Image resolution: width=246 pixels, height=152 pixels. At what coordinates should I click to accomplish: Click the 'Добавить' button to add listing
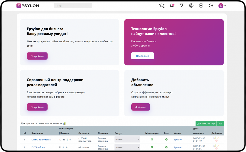tap(141, 107)
